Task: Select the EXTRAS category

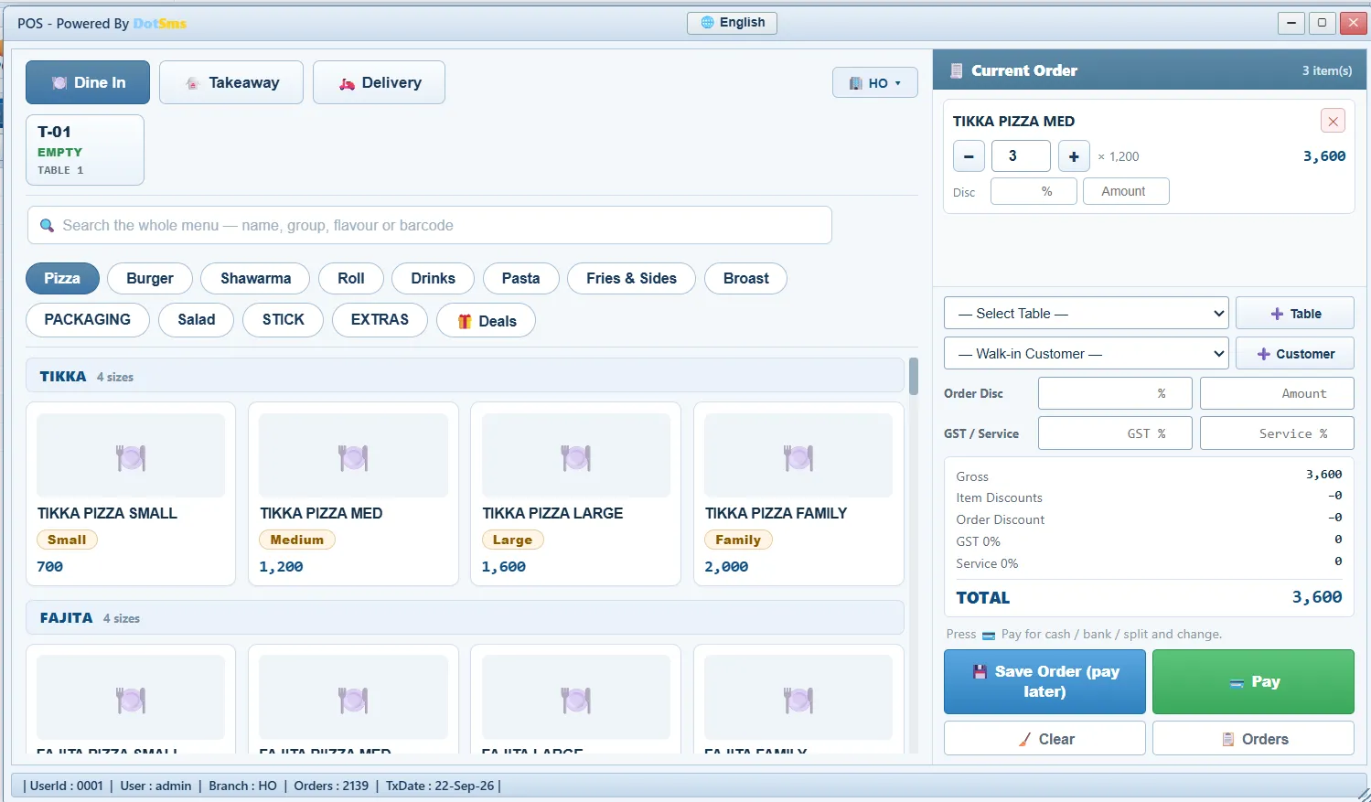Action: point(380,319)
